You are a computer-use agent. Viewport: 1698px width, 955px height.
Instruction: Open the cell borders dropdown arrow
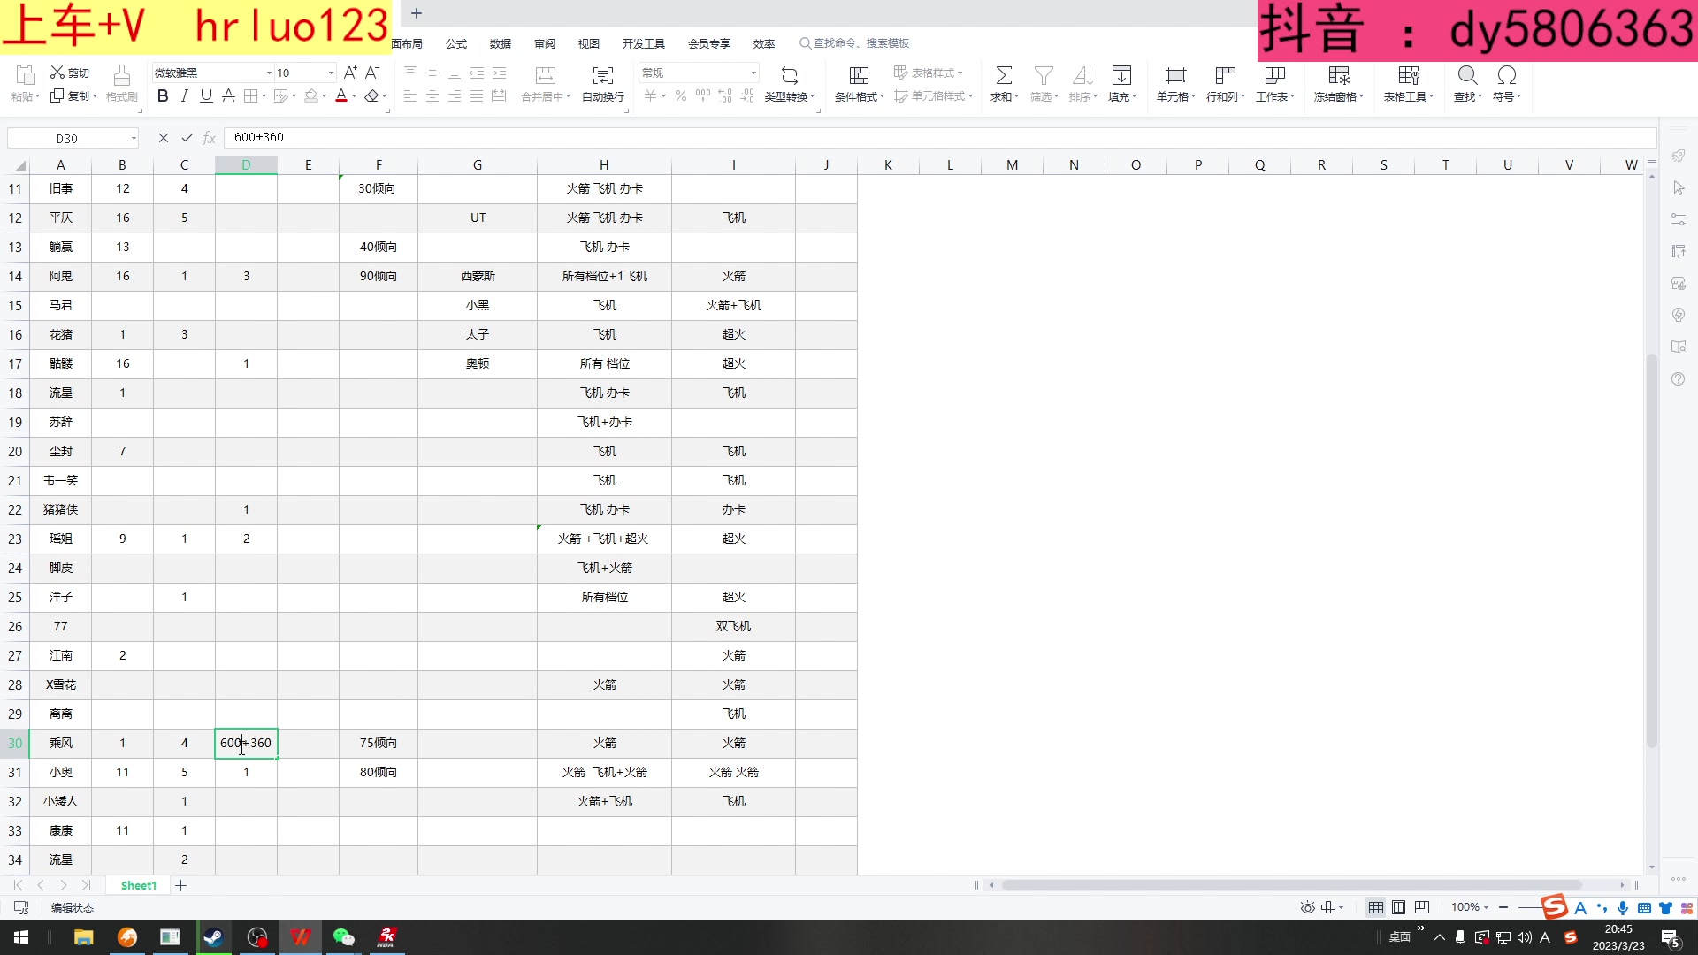pos(264,96)
